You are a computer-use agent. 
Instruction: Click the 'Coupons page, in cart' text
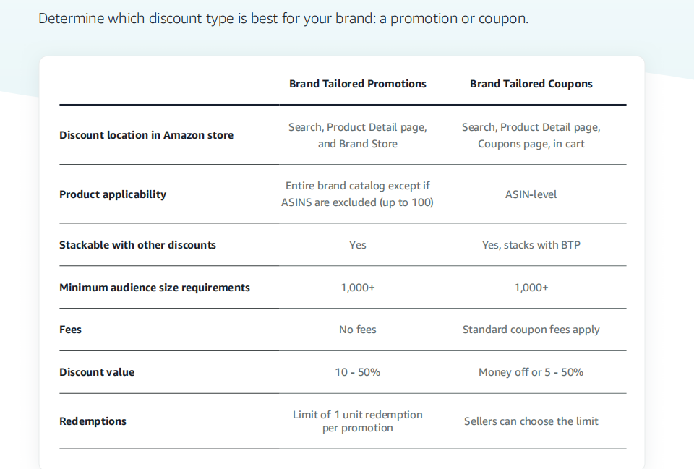click(531, 144)
